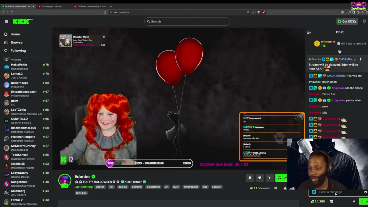Click CMDR_Glitchy username in chat
368x207 pixels.
pos(336,76)
